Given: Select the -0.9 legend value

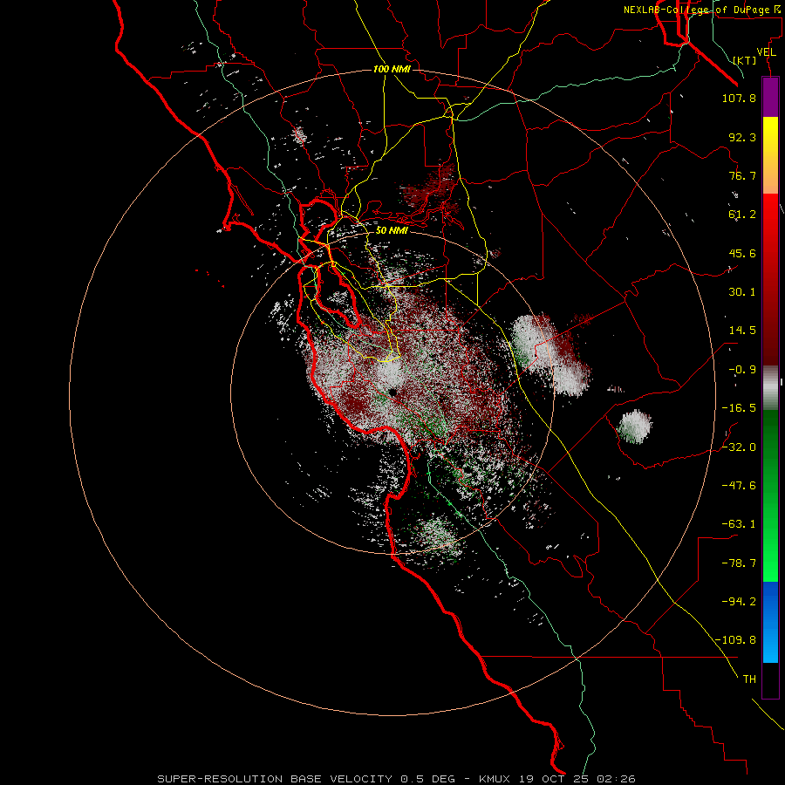Looking at the screenshot, I should pyautogui.click(x=742, y=370).
